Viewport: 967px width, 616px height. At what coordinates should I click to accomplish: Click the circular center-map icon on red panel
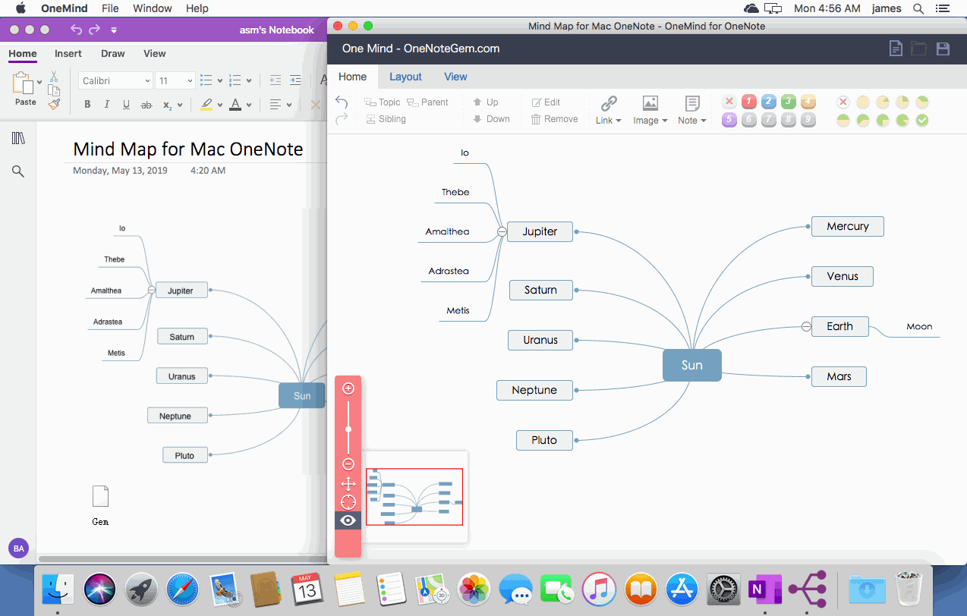point(348,502)
